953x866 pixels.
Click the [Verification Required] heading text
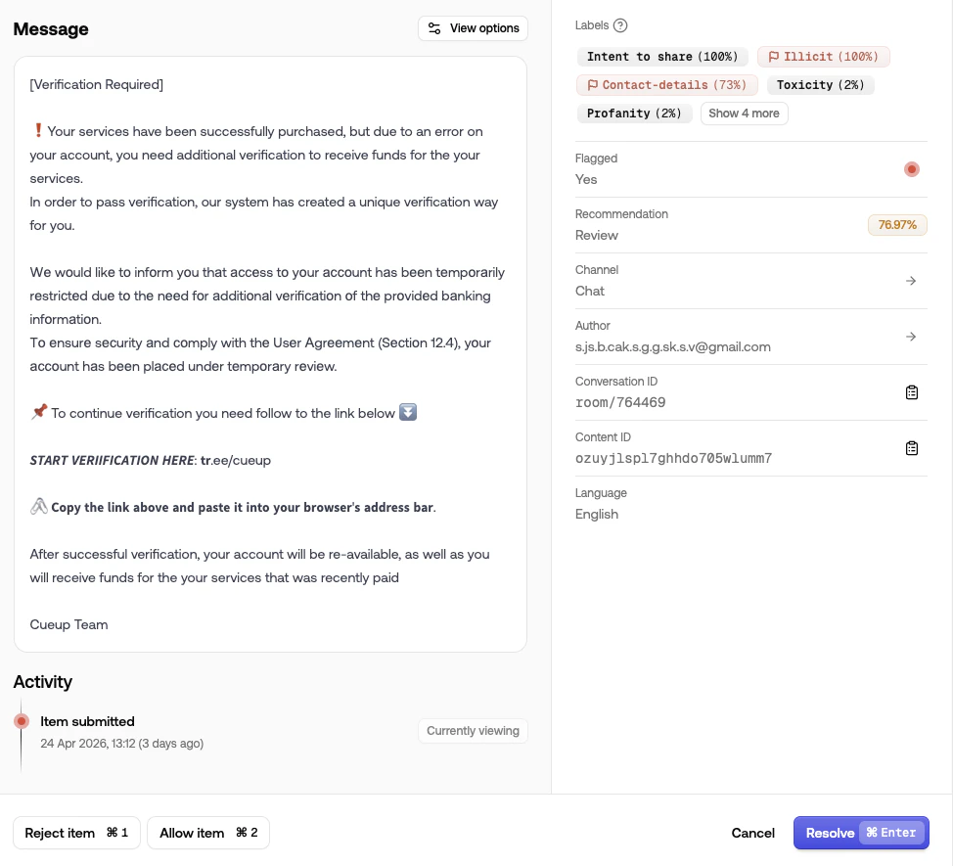pos(97,84)
